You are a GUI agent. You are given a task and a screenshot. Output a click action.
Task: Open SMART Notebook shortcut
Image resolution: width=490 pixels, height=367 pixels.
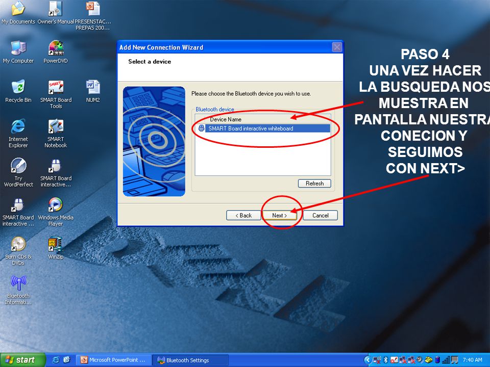click(x=56, y=133)
